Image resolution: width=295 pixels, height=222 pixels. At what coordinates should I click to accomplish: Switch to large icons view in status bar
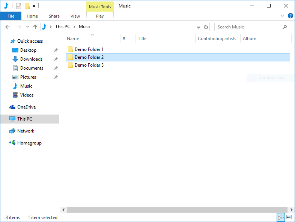point(289,217)
